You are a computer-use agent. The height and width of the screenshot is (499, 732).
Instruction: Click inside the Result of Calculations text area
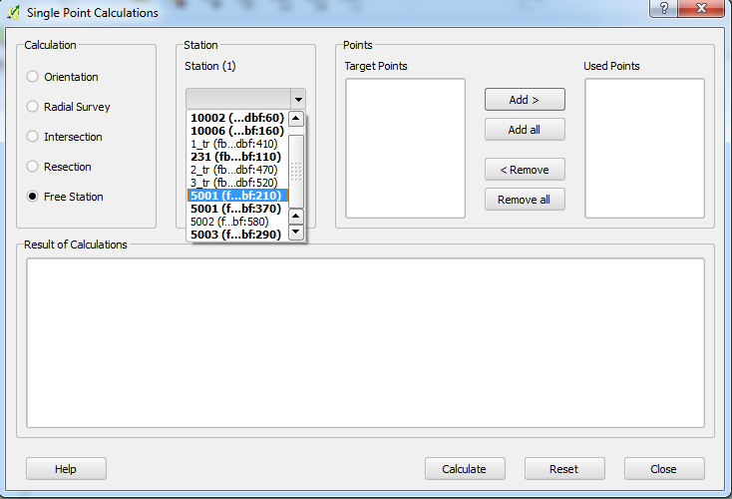[365, 342]
